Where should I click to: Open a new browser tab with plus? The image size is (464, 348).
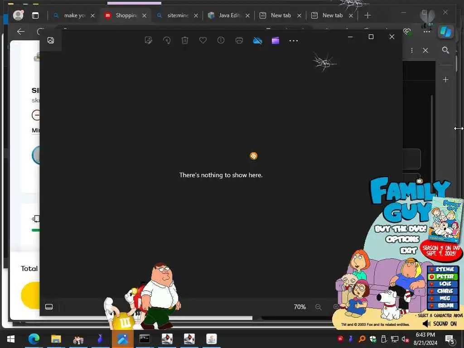[367, 15]
